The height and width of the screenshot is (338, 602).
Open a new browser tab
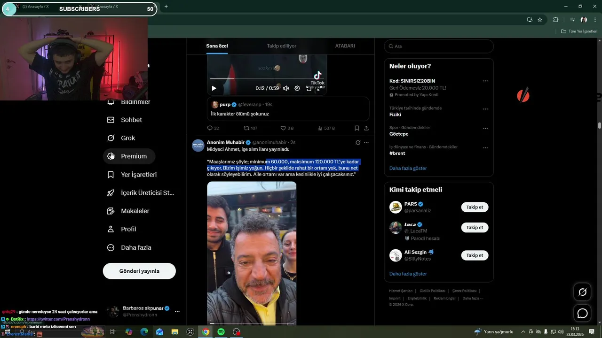coord(166,7)
